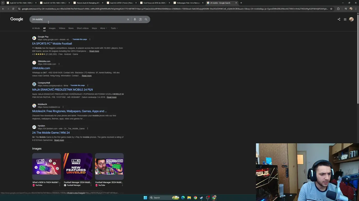Click the Google logo
This screenshot has width=359, height=201.
click(17, 19)
